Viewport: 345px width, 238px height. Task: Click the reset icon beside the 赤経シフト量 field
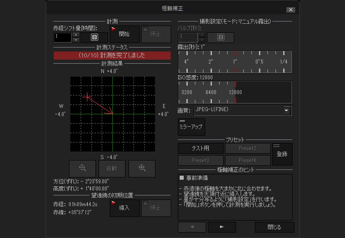click(94, 37)
